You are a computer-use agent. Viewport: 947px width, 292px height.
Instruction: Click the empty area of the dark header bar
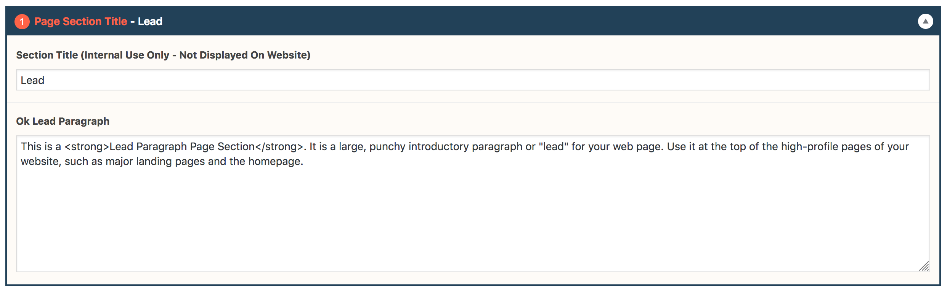click(x=534, y=21)
